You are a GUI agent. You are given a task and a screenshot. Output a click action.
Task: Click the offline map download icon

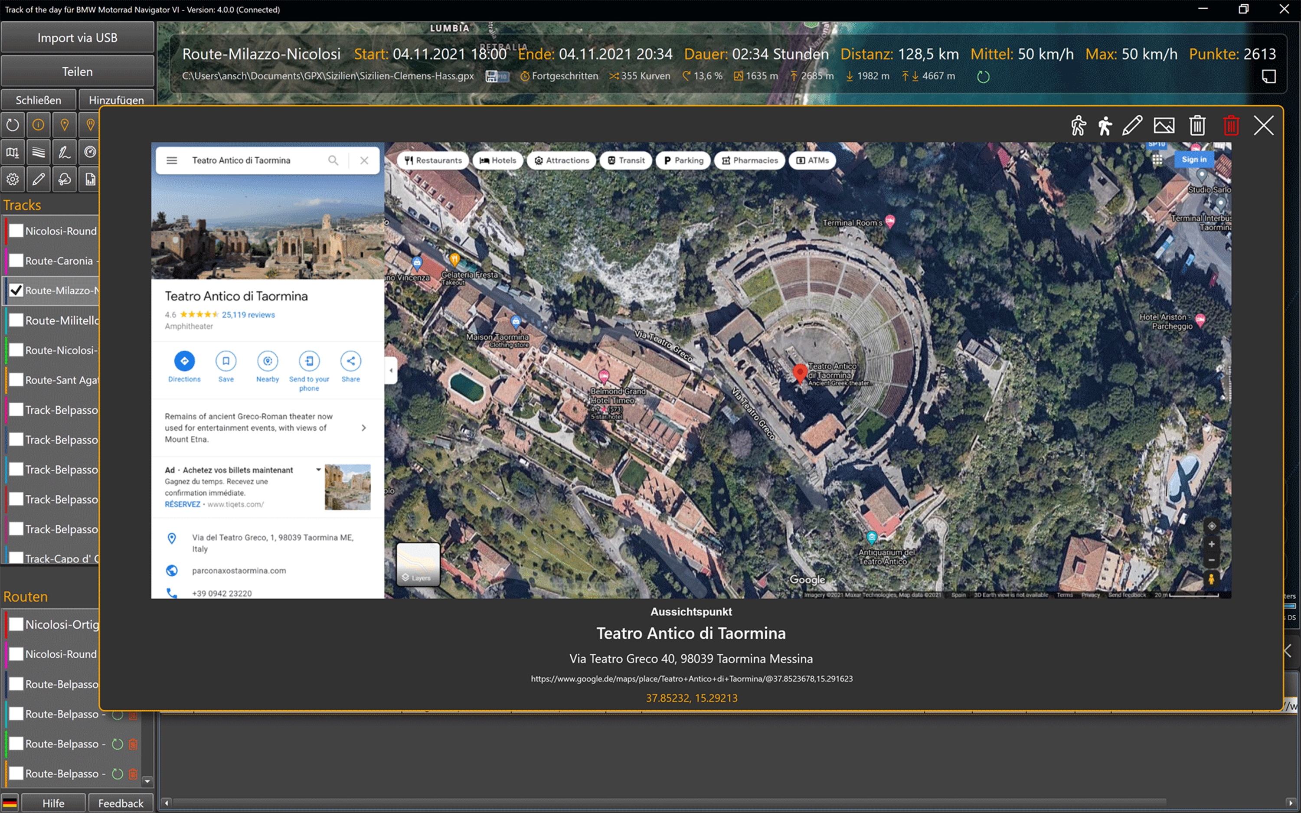(x=13, y=152)
